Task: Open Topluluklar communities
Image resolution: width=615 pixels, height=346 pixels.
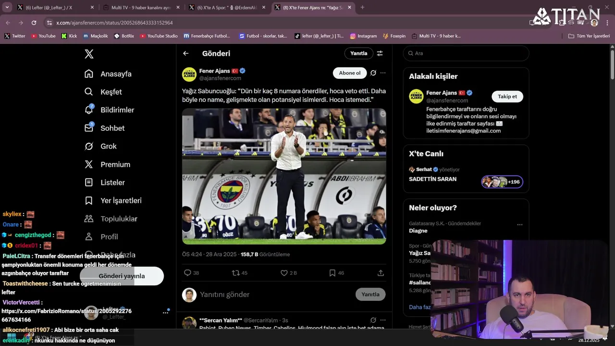Action: [111, 219]
